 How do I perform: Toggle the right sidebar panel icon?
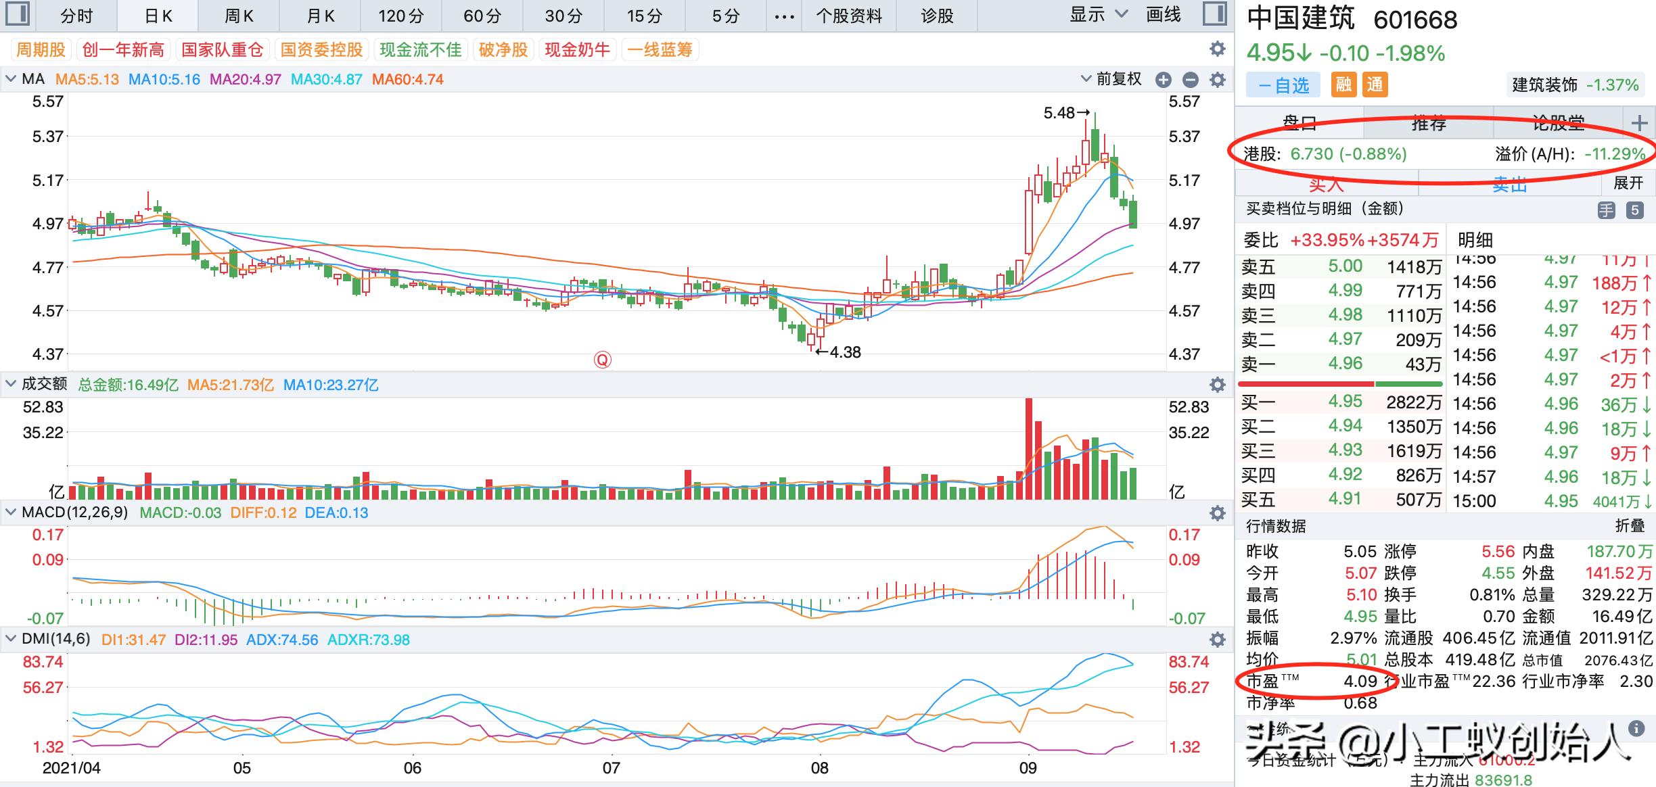coord(1216,14)
